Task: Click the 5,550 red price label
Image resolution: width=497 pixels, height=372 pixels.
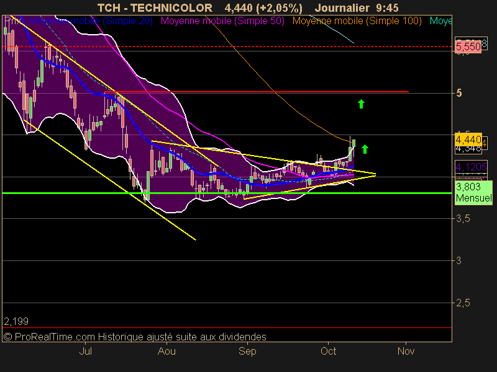Action: pos(468,47)
